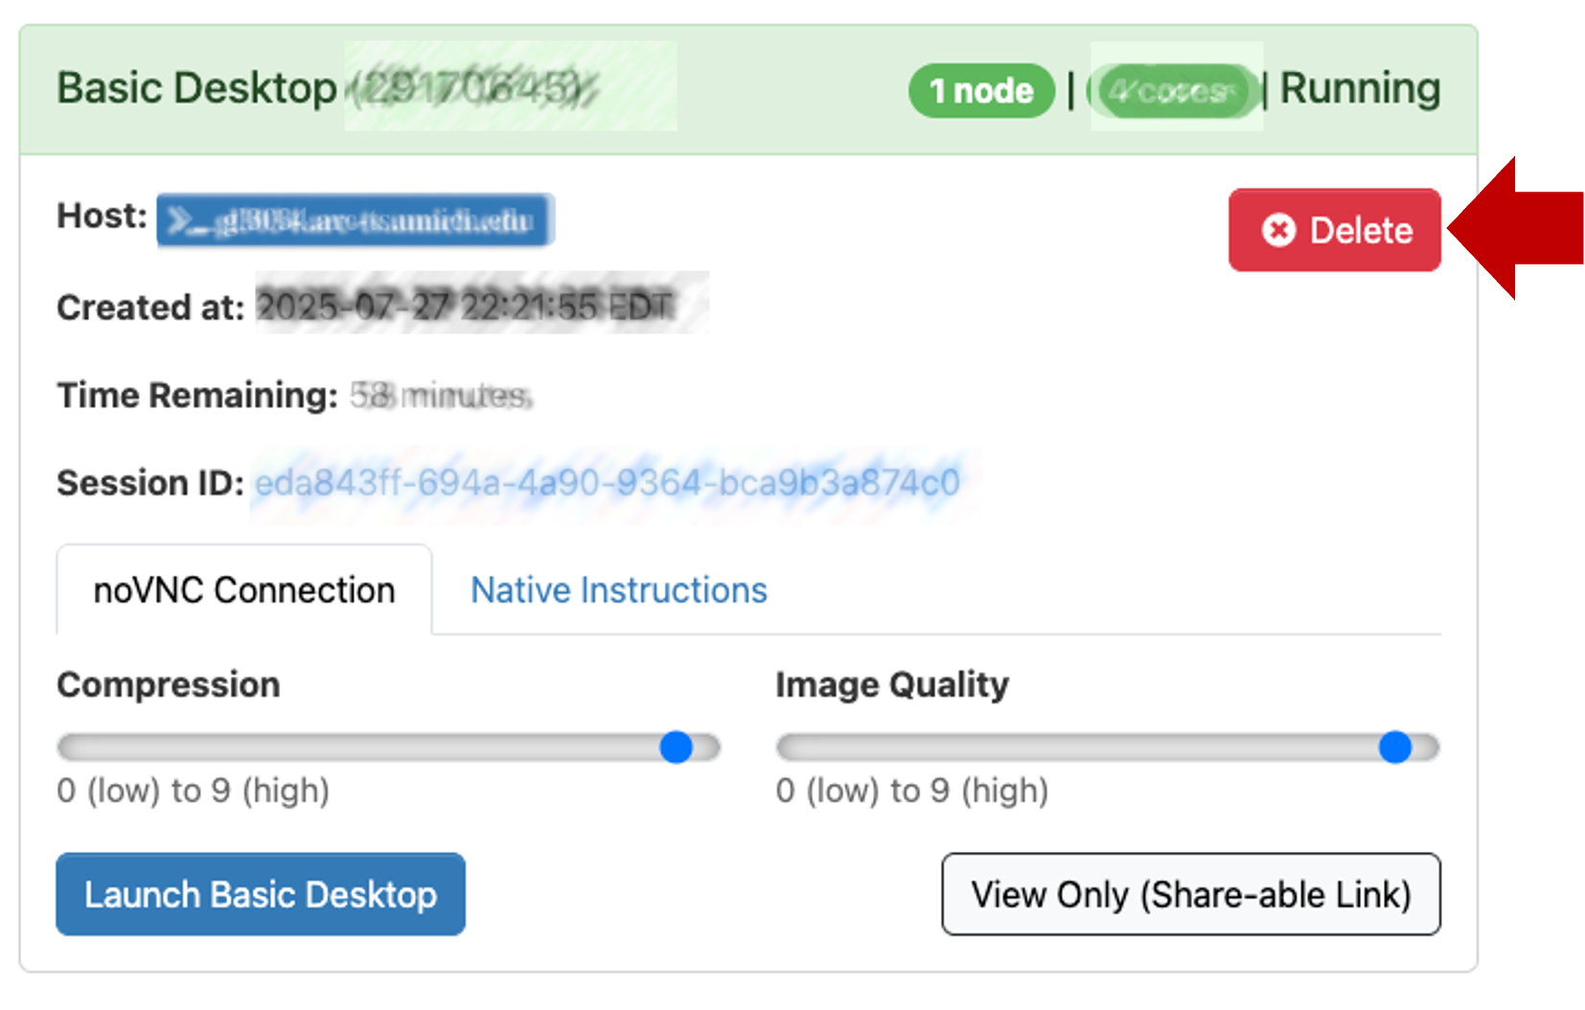The image size is (1585, 1010).
Task: Click the Basic Desktop session title
Action: coord(196,88)
